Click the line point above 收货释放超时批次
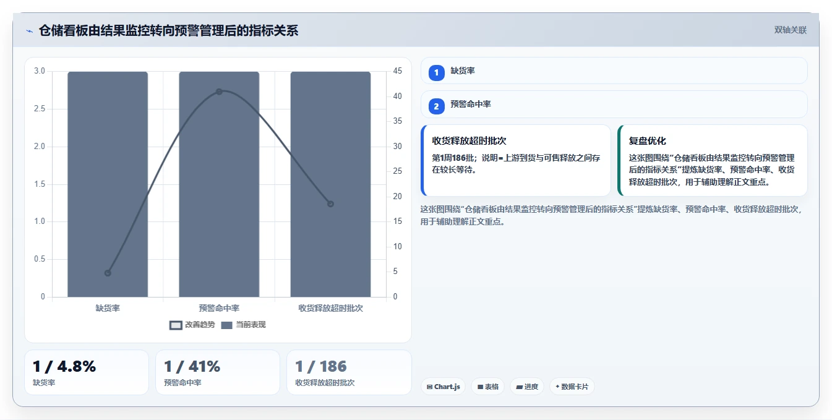 (x=330, y=204)
